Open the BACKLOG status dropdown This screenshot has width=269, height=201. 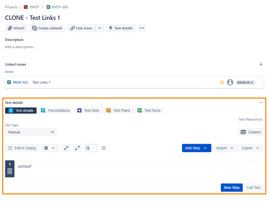pyautogui.click(x=245, y=82)
